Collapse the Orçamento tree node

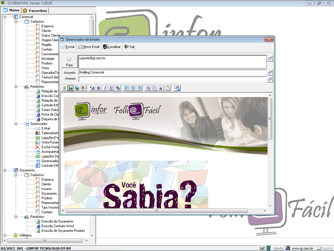click(x=5, y=170)
